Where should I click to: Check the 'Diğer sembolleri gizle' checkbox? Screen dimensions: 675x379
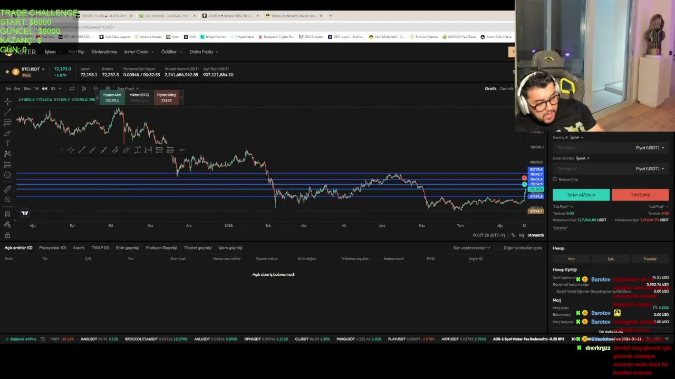click(x=499, y=248)
